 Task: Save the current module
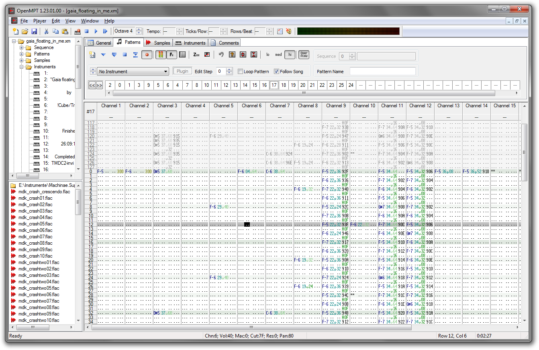(x=34, y=31)
